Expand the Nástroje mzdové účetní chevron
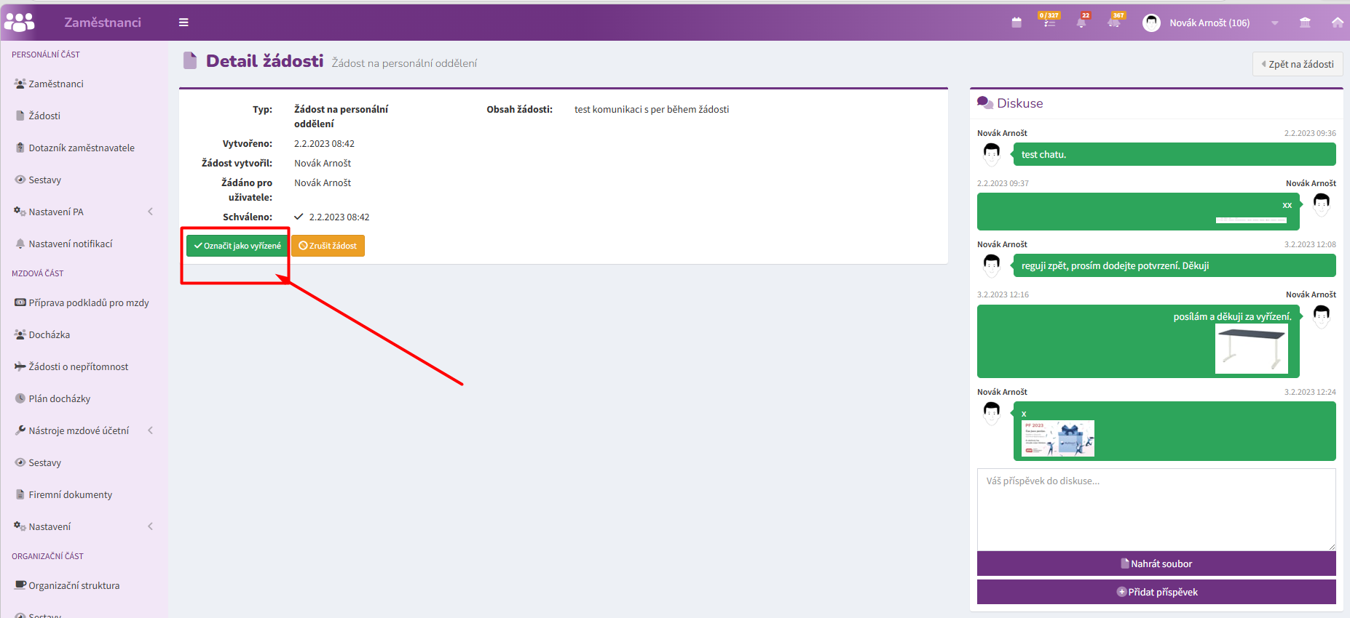Viewport: 1350px width, 618px height. click(x=151, y=430)
